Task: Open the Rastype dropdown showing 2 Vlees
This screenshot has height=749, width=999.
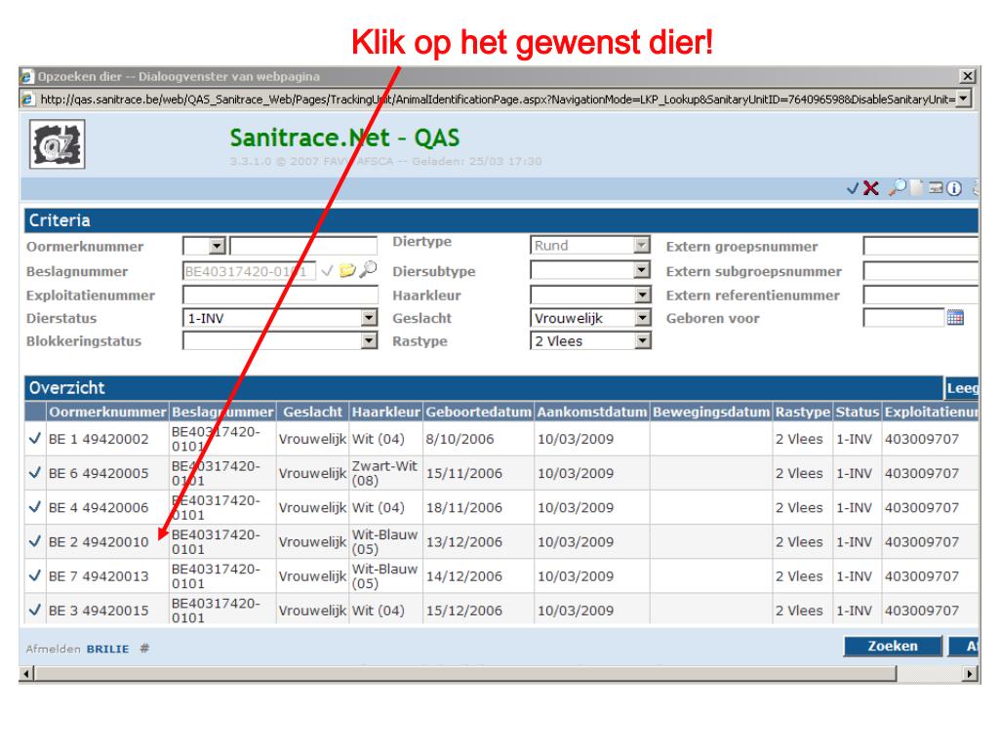Action: [642, 340]
